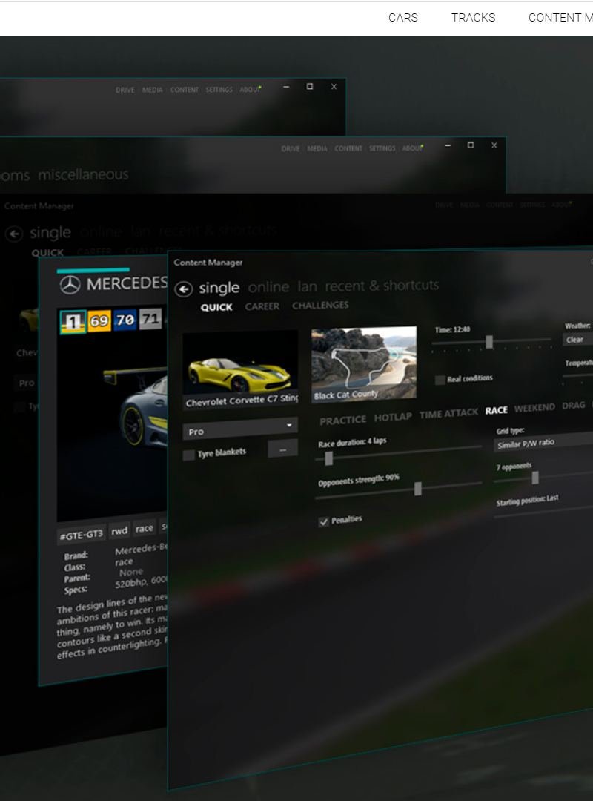This screenshot has width=593, height=801.
Task: Click the '...' button next to Tyre blankets
Action: 282,449
